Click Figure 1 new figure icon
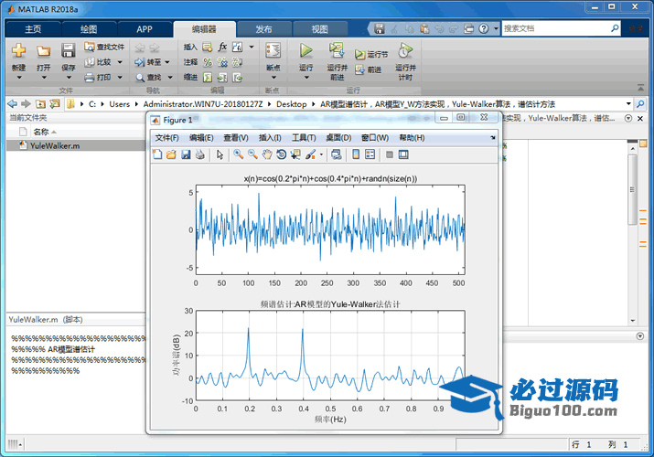Screen dimensions: 654x457 click(x=157, y=154)
